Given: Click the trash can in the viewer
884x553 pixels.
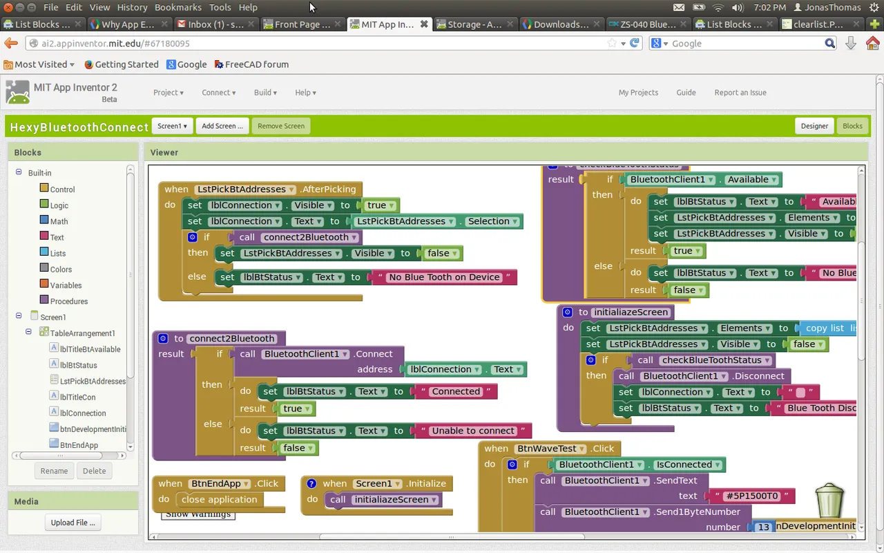Looking at the screenshot, I should pos(829,501).
